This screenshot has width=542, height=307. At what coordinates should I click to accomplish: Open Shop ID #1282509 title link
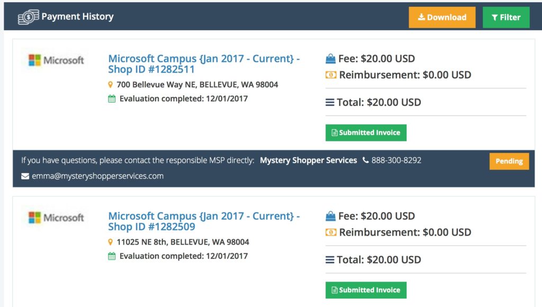(204, 221)
